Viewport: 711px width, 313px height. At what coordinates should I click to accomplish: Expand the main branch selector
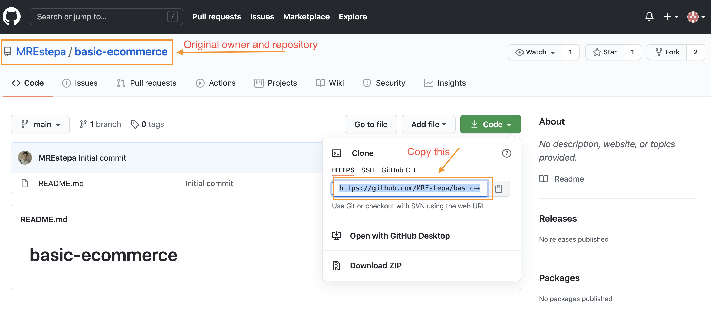click(40, 124)
